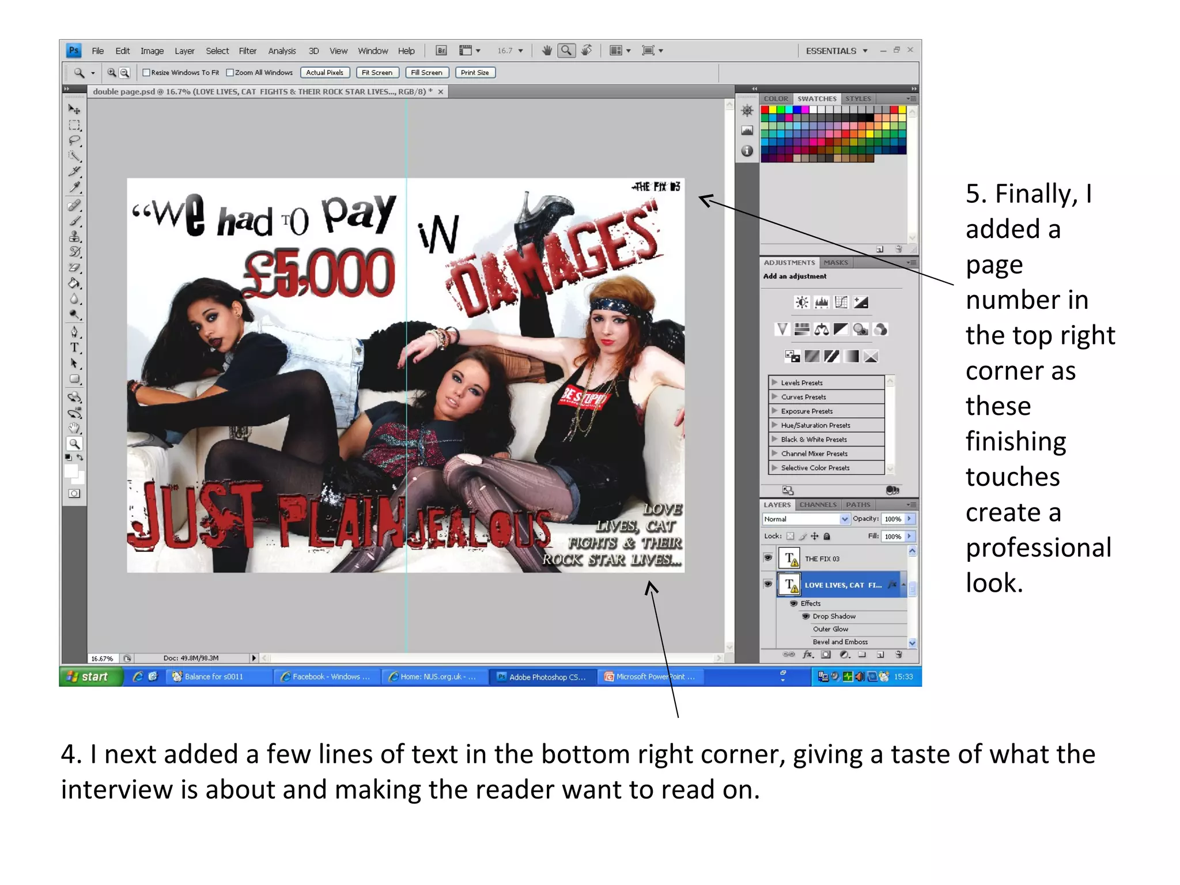The image size is (1180, 885).
Task: Select the Paint Bucket tool
Action: [74, 283]
